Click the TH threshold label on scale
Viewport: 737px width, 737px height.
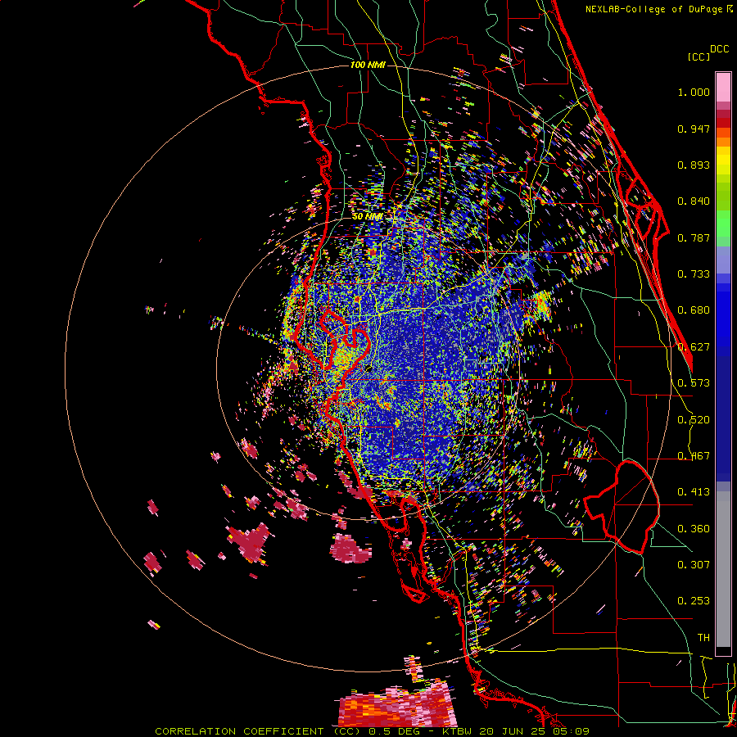pyautogui.click(x=703, y=638)
